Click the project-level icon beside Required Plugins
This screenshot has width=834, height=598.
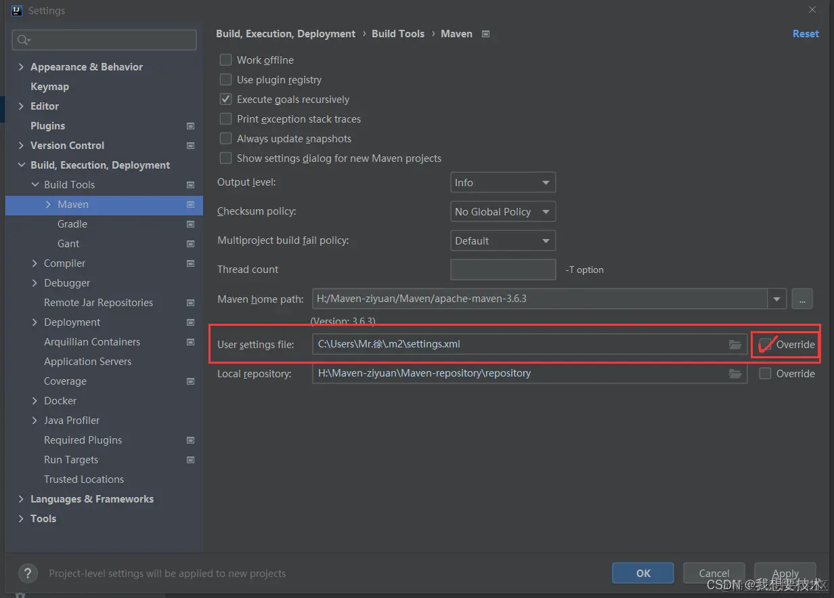[x=190, y=440]
